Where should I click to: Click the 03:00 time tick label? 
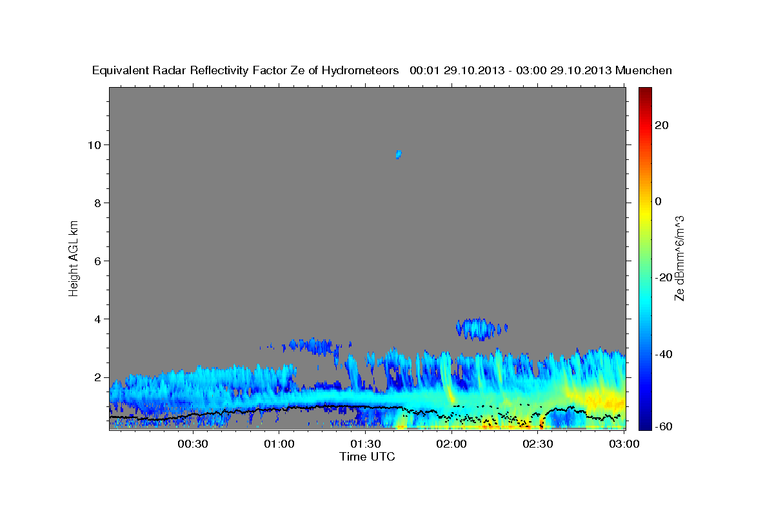click(623, 444)
